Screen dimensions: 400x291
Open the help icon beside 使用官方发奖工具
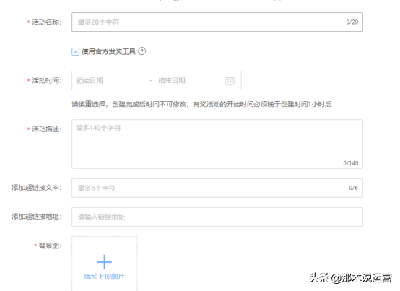[x=142, y=51]
